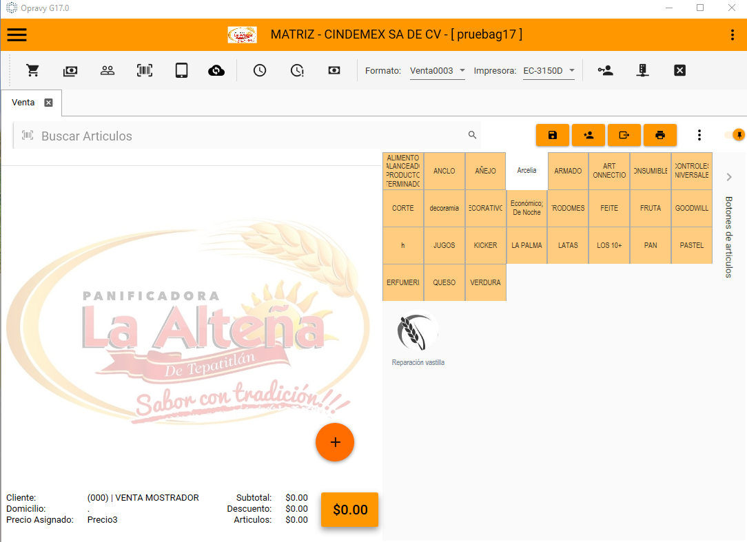747x542 pixels.
Task: Open the three-dot menu in orange header
Action: click(733, 34)
